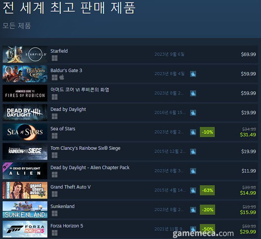
Task: Click the -20% discount badge on Sunkenland
Action: pos(207,210)
